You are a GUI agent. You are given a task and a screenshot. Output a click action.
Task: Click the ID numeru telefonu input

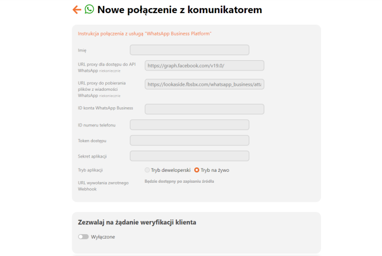pos(189,125)
